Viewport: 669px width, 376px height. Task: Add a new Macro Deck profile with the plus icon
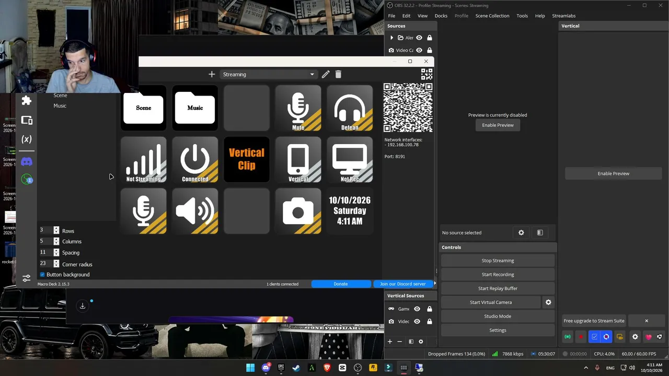tap(212, 74)
